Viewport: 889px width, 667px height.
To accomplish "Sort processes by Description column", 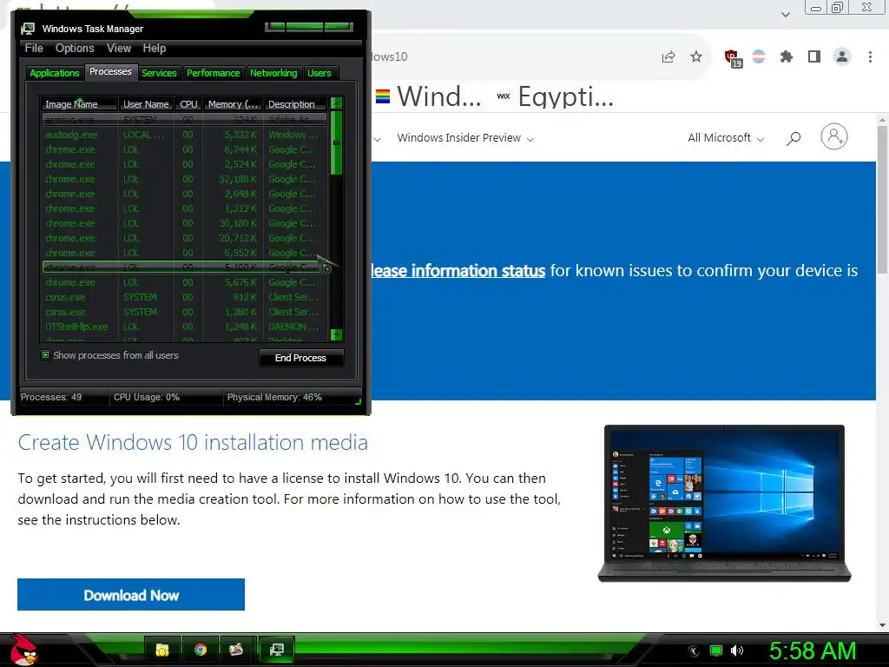I will point(295,104).
